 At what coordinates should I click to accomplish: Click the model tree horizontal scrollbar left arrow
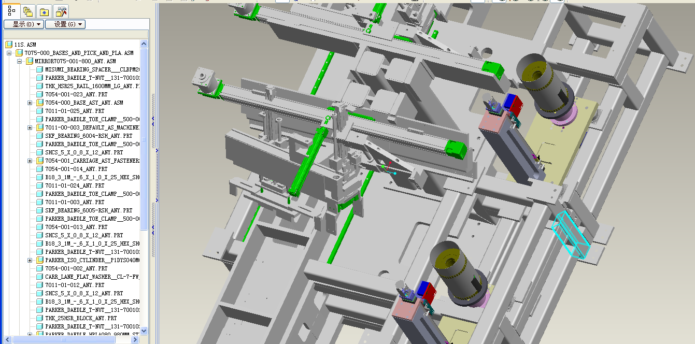click(8, 340)
